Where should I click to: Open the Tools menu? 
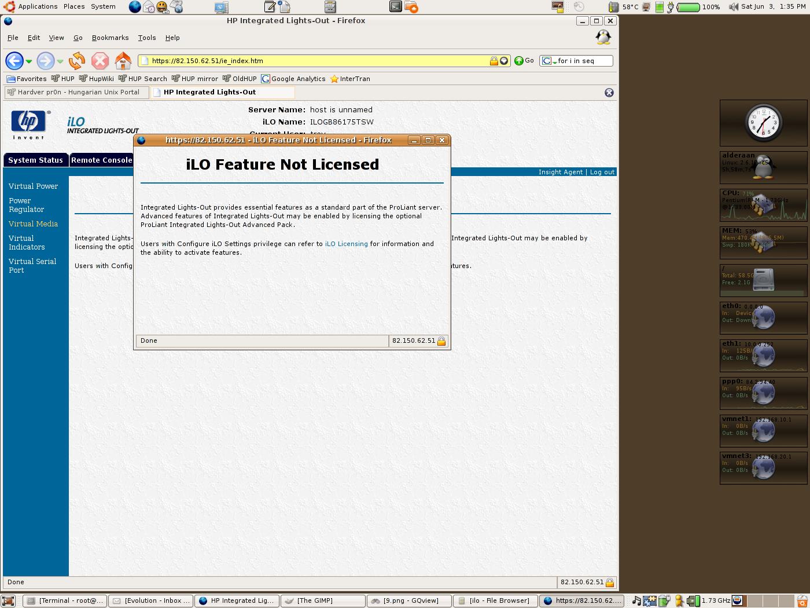147,38
